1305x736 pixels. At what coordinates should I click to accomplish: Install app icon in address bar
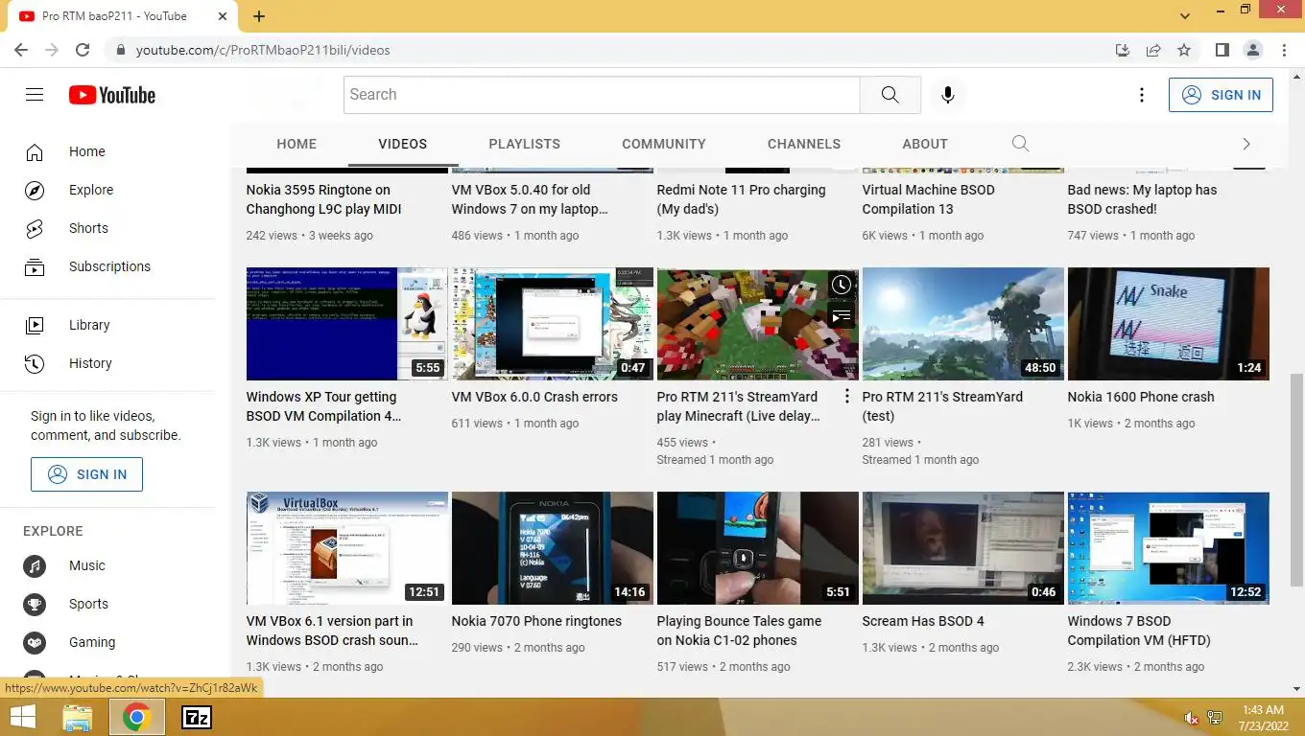[1123, 50]
